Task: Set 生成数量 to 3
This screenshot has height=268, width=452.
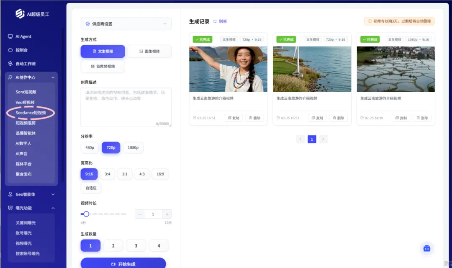Action: pyautogui.click(x=136, y=245)
